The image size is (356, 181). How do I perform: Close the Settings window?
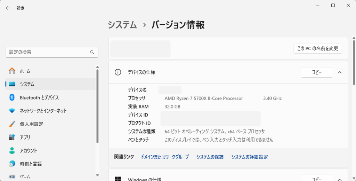click(x=348, y=6)
